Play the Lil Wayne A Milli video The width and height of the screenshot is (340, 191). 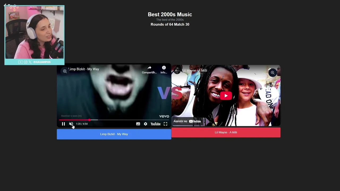(226, 96)
